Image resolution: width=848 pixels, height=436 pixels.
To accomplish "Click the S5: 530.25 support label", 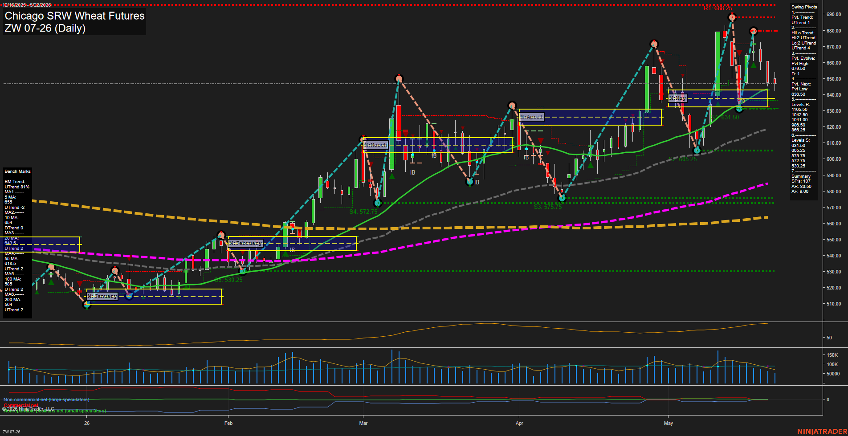I will point(228,280).
